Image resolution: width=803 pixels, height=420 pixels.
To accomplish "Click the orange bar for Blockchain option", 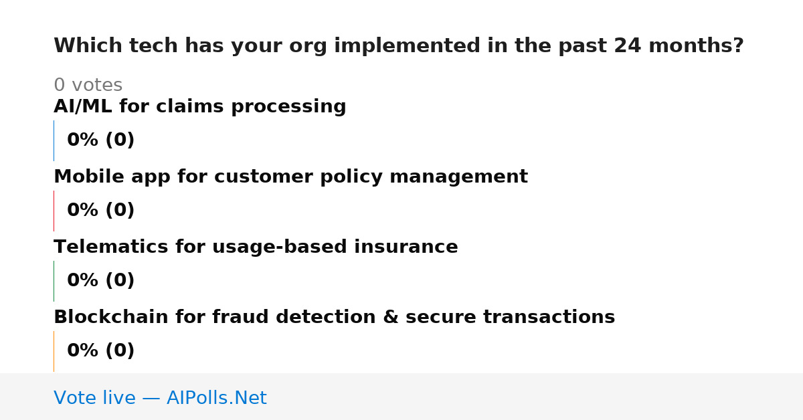I will pyautogui.click(x=54, y=351).
